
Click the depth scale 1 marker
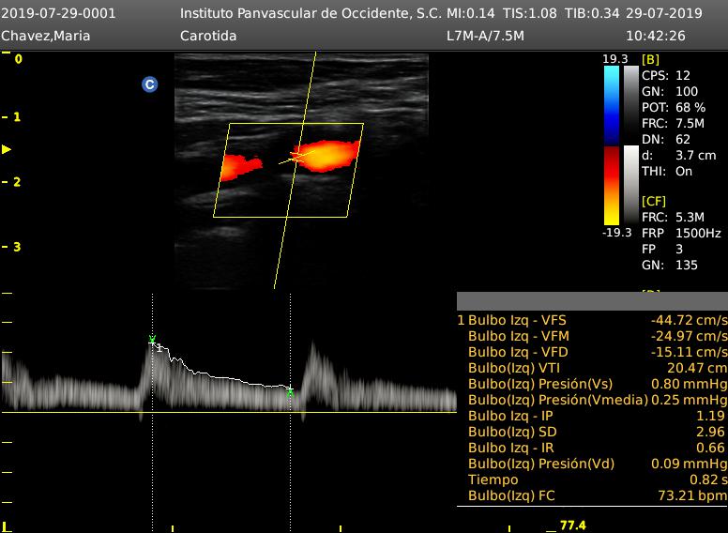[x=17, y=117]
